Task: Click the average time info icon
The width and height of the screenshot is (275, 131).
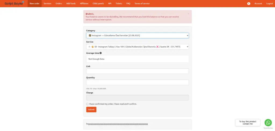Action: click(x=101, y=53)
